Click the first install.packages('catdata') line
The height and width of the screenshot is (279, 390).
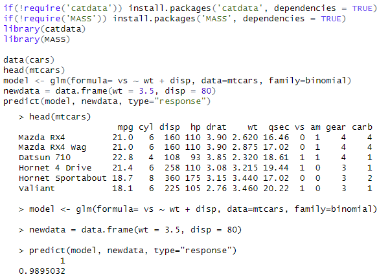(x=190, y=8)
